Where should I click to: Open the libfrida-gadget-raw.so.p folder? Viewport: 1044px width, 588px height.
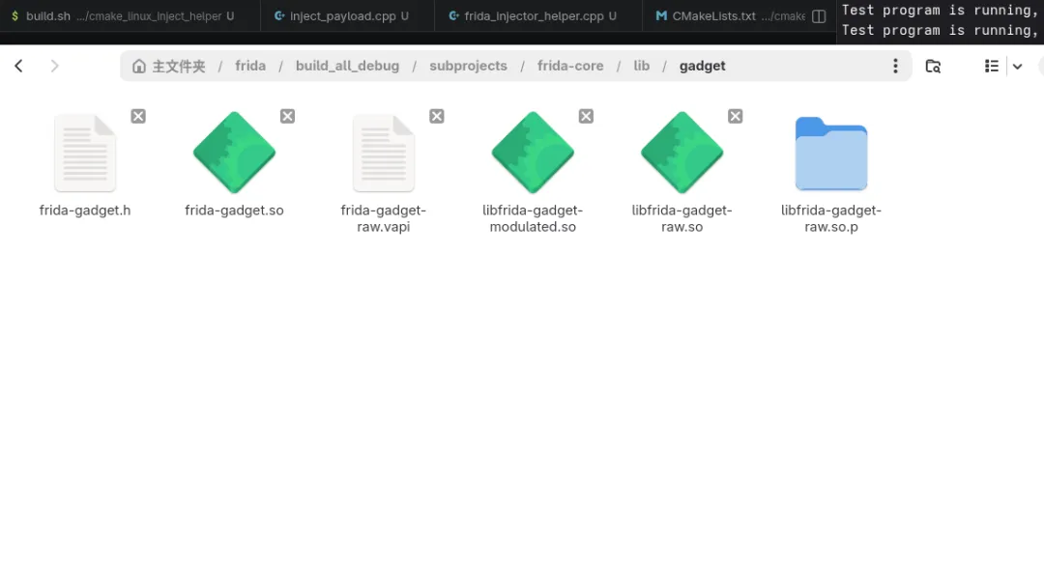click(831, 154)
